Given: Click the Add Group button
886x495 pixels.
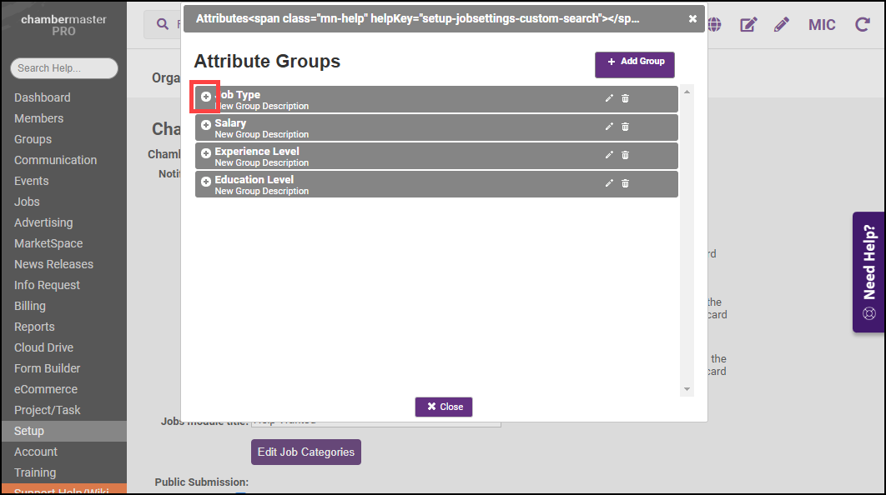Looking at the screenshot, I should [x=634, y=62].
